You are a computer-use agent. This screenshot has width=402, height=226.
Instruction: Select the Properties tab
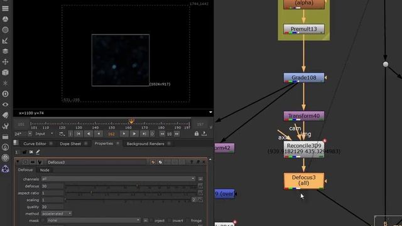pyautogui.click(x=104, y=144)
